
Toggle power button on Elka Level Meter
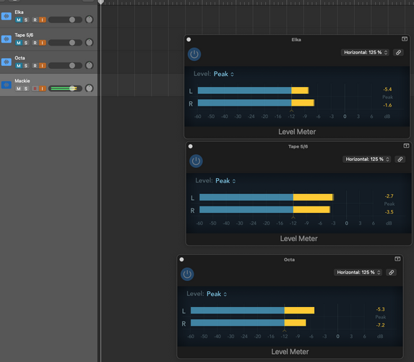click(x=194, y=54)
